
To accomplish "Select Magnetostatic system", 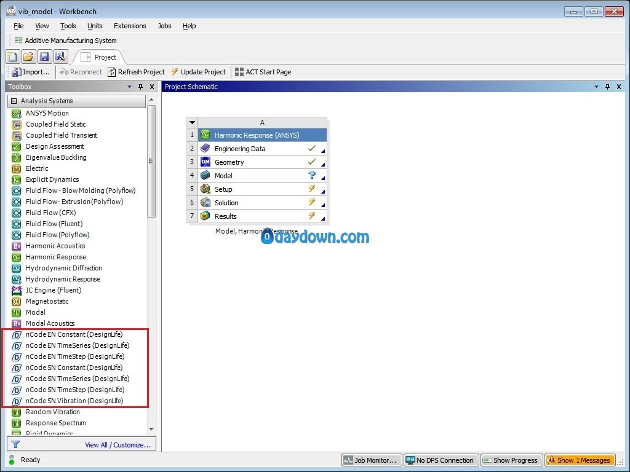I will tap(47, 301).
